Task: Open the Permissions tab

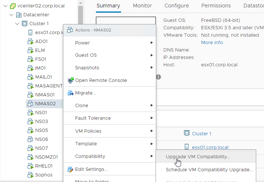Action: pyautogui.click(x=216, y=6)
